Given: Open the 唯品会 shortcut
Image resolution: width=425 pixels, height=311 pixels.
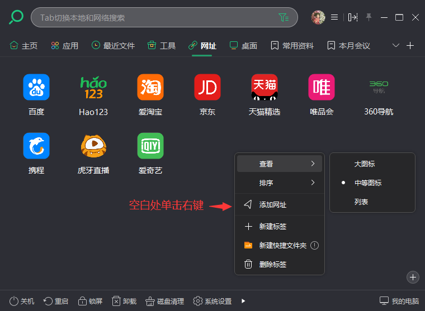Looking at the screenshot, I should click(x=322, y=95).
